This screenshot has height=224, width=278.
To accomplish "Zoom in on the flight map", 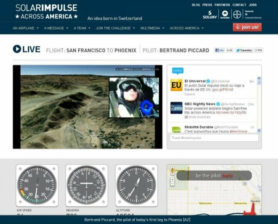I will (x=172, y=179).
